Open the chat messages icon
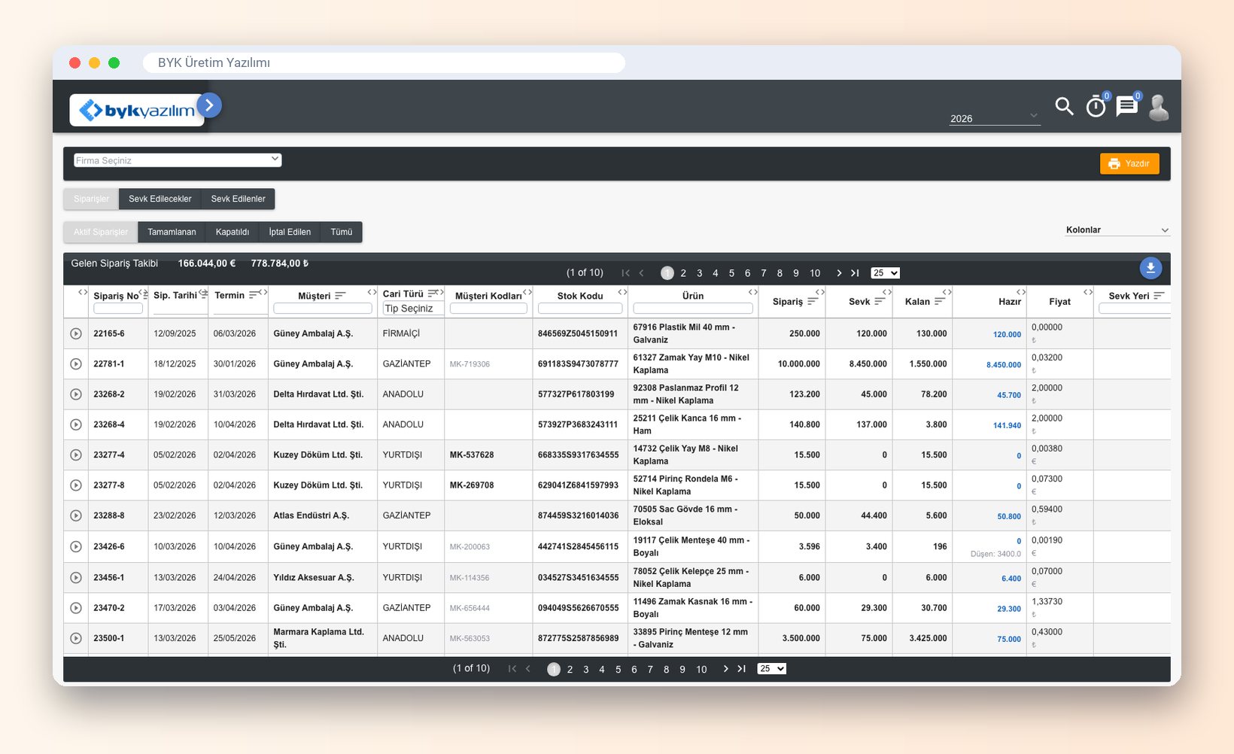 tap(1126, 106)
